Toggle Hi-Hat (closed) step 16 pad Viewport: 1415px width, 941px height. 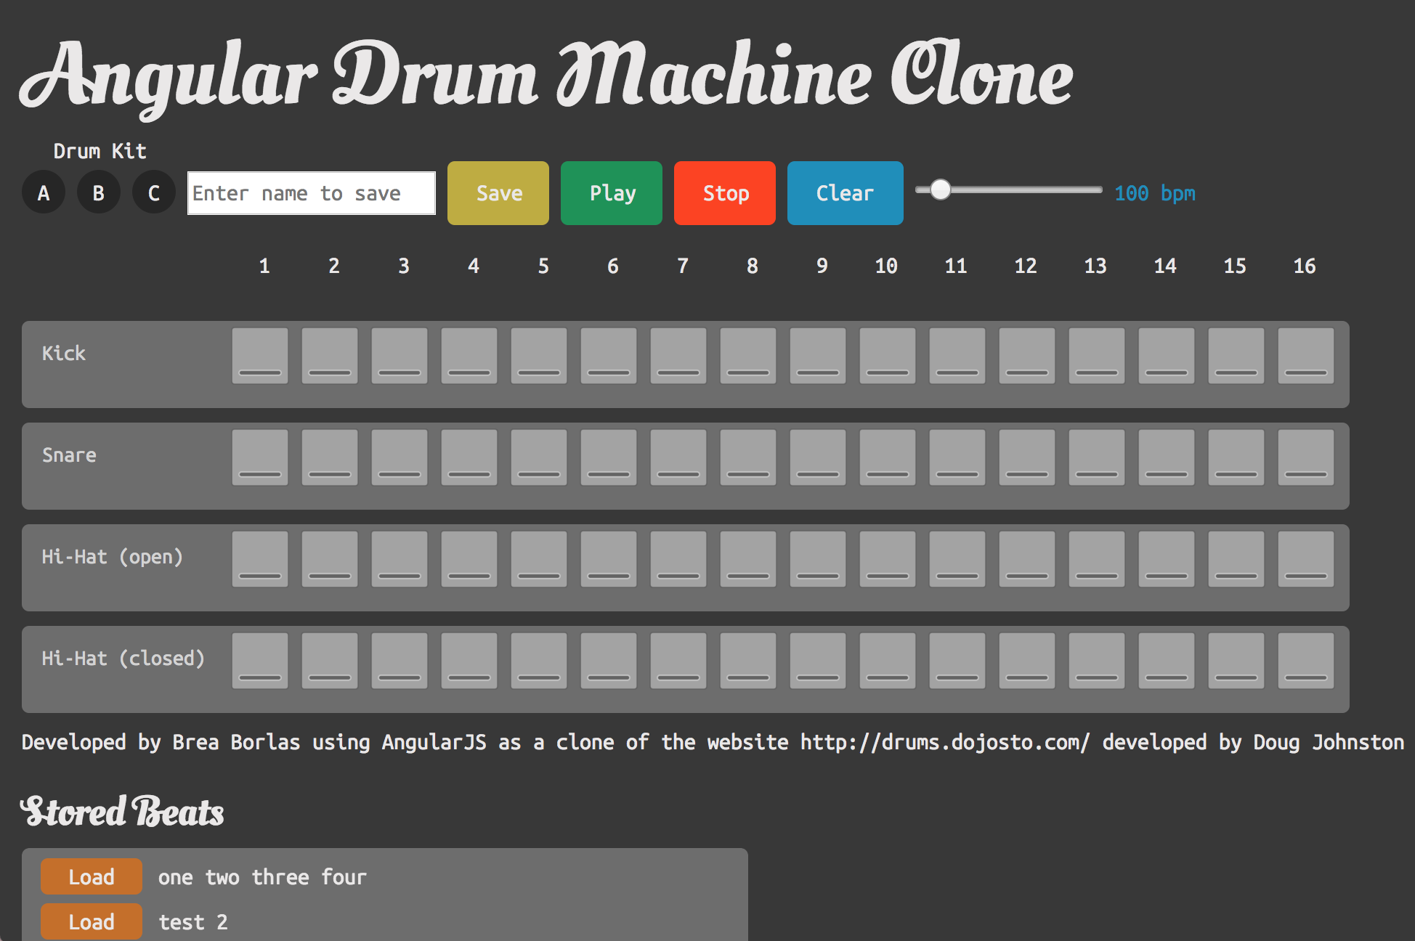tap(1306, 661)
